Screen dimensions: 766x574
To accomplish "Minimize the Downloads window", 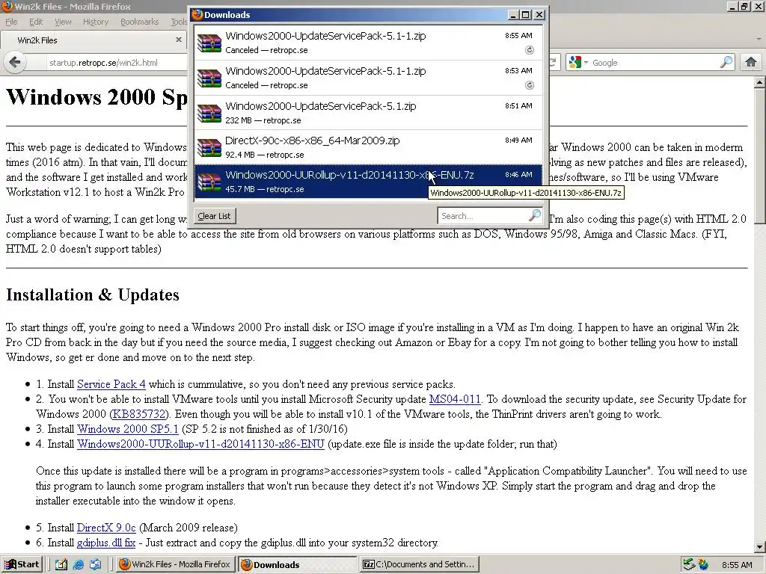I will [513, 15].
